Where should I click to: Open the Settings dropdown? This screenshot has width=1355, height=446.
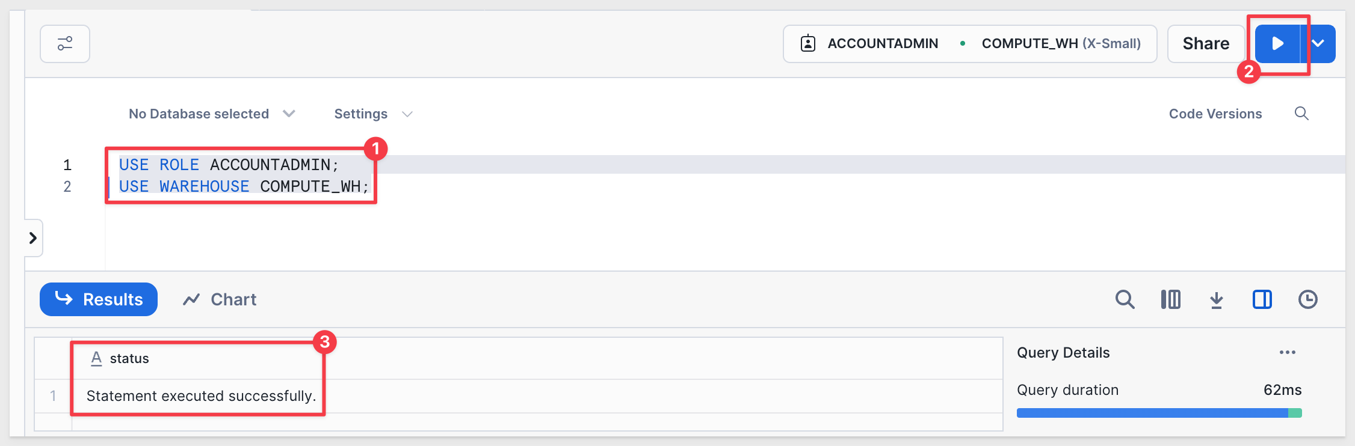[x=373, y=114]
